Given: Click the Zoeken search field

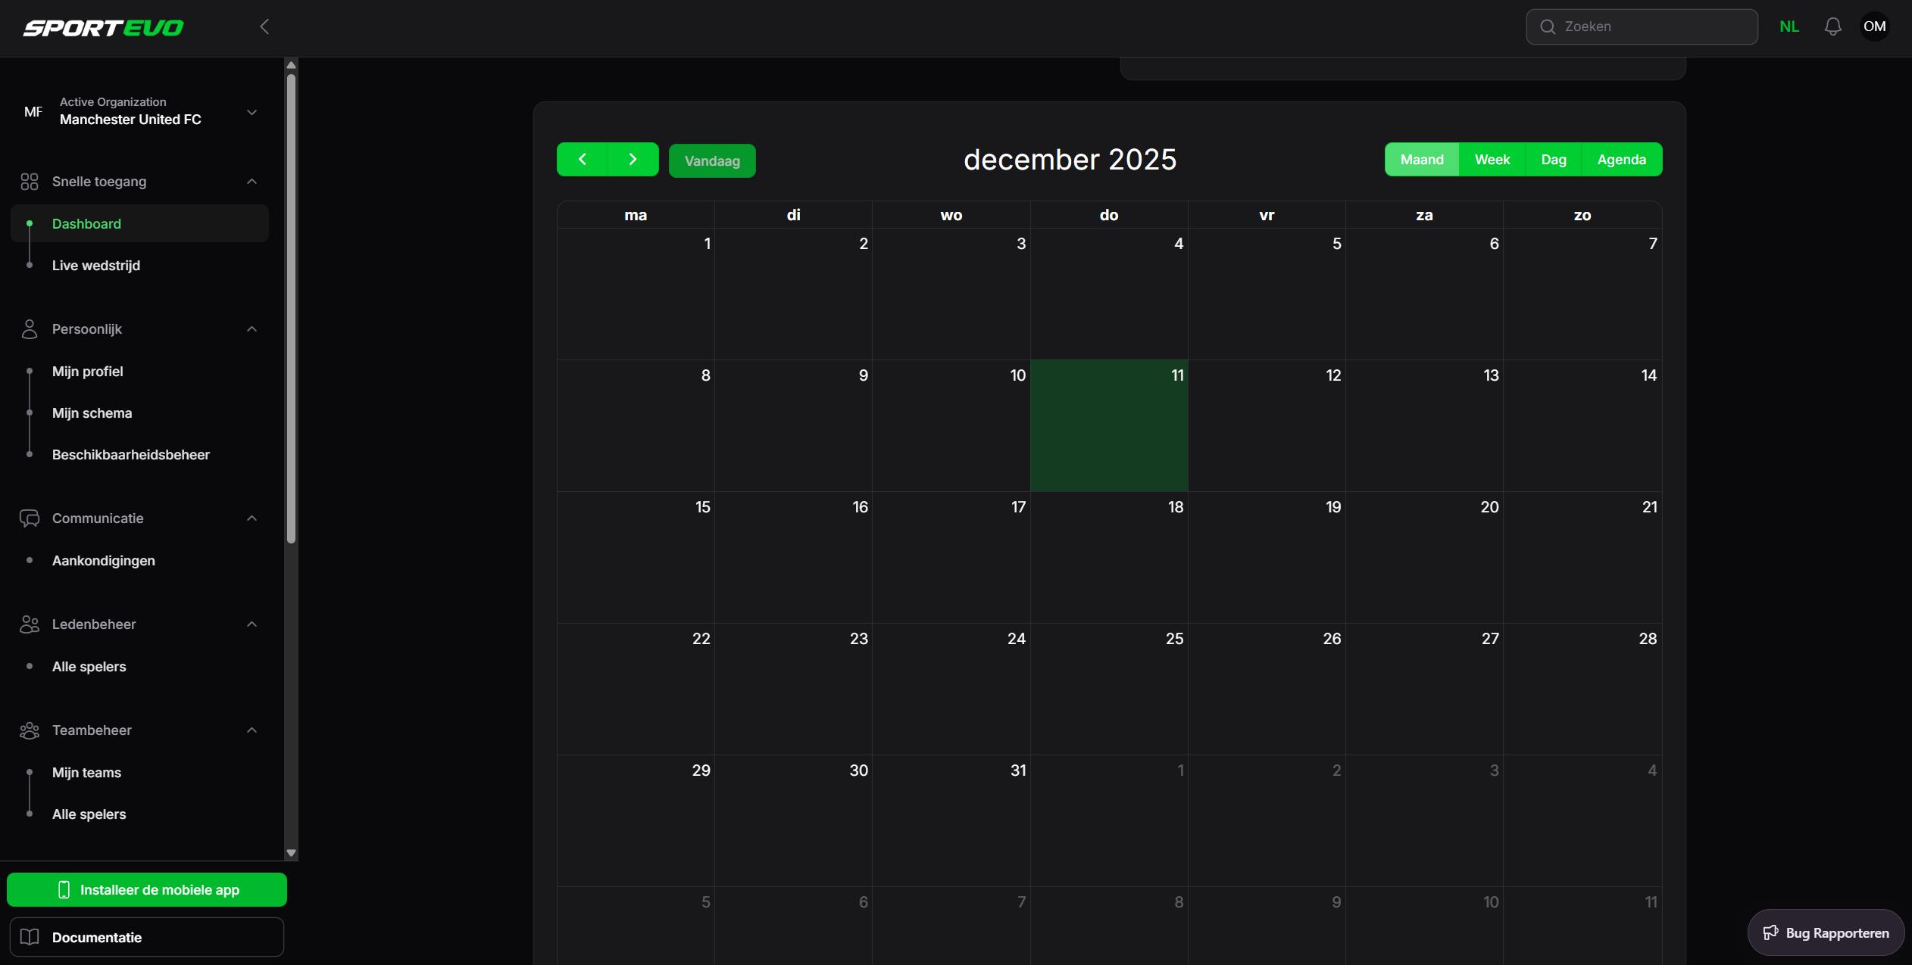Looking at the screenshot, I should (x=1642, y=26).
